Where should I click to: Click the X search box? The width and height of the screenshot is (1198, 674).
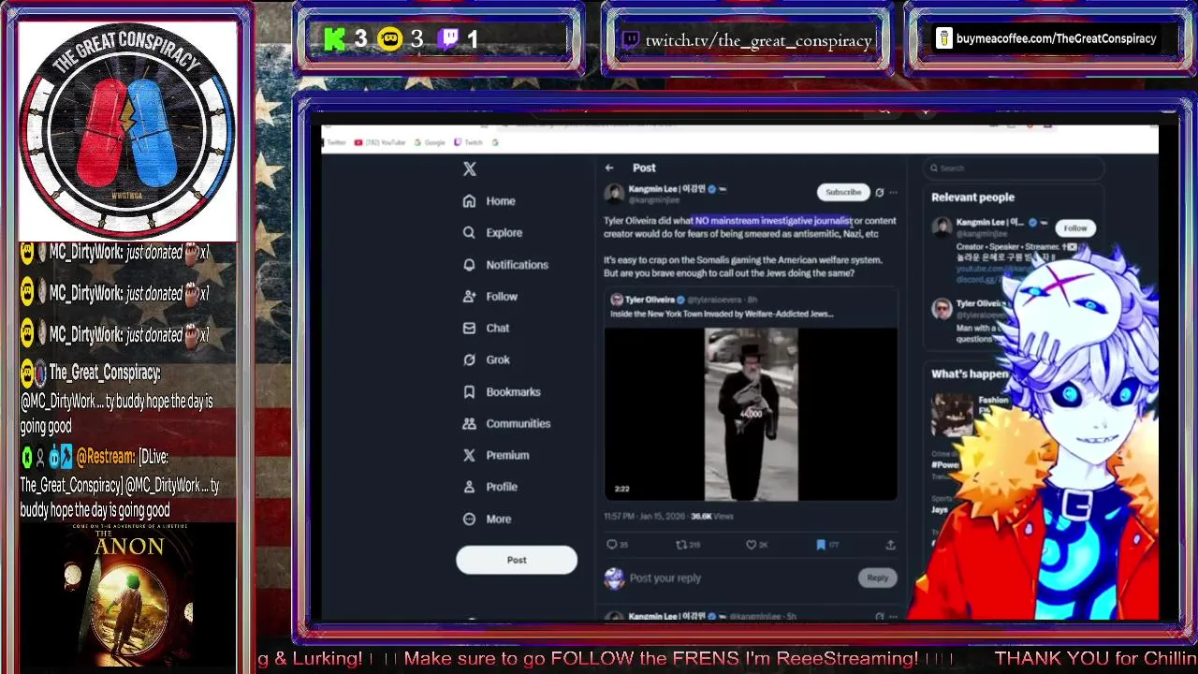point(1013,168)
